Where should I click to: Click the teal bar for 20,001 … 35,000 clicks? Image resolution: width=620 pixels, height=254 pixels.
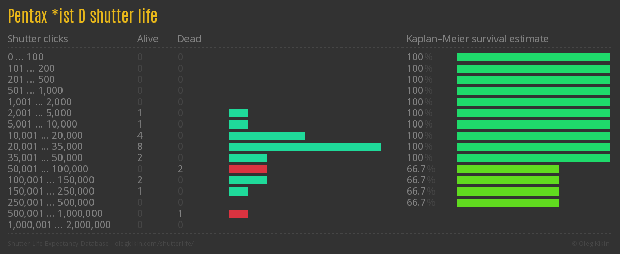(x=304, y=147)
